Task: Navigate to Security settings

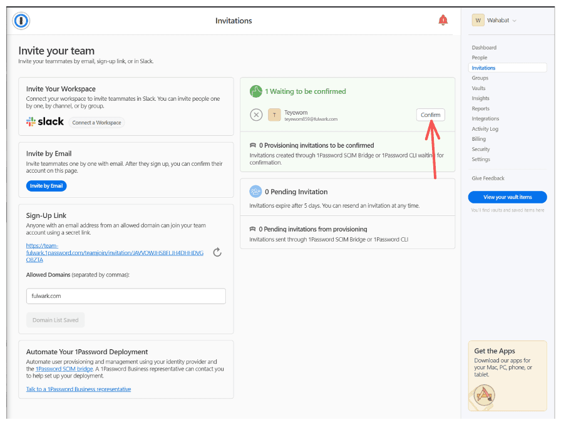Action: (x=480, y=149)
